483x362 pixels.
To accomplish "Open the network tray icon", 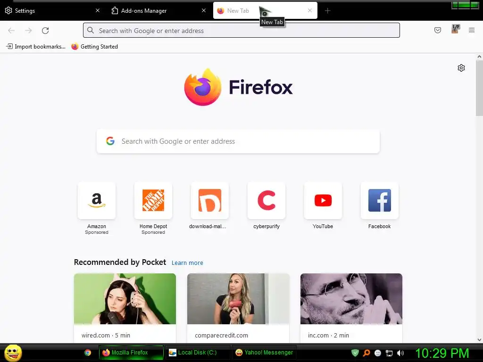I will pyautogui.click(x=389, y=353).
